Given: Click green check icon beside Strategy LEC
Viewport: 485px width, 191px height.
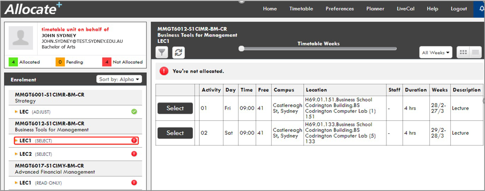Looking at the screenshot, I should pyautogui.click(x=134, y=112).
